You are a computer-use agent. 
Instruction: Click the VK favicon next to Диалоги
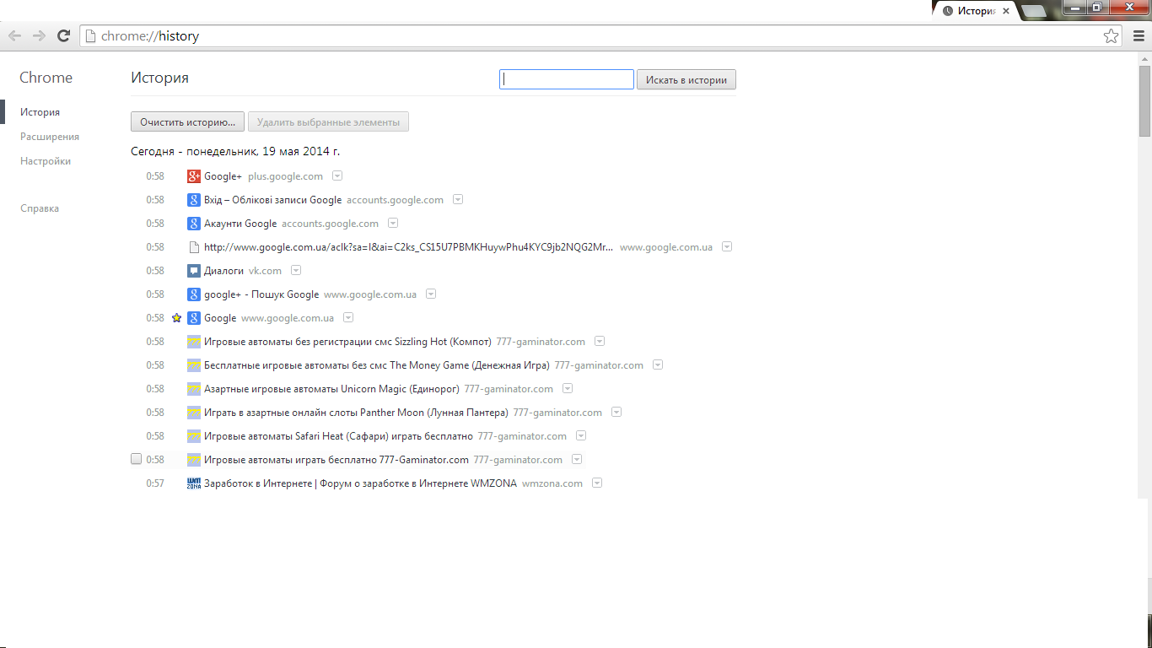pyautogui.click(x=194, y=271)
